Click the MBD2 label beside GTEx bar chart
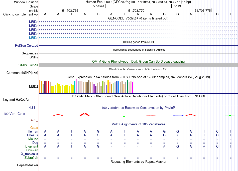 (34, 86)
